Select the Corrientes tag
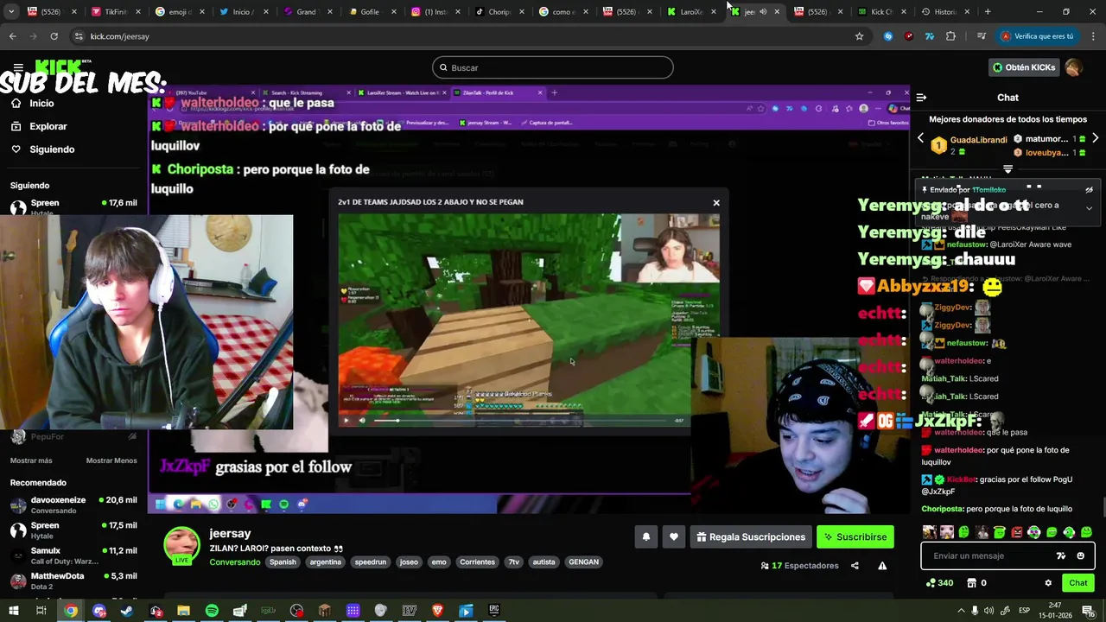Image resolution: width=1106 pixels, height=622 pixels. tap(478, 562)
